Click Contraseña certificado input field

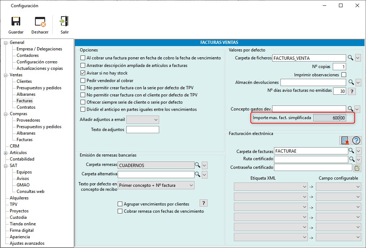coord(313,167)
